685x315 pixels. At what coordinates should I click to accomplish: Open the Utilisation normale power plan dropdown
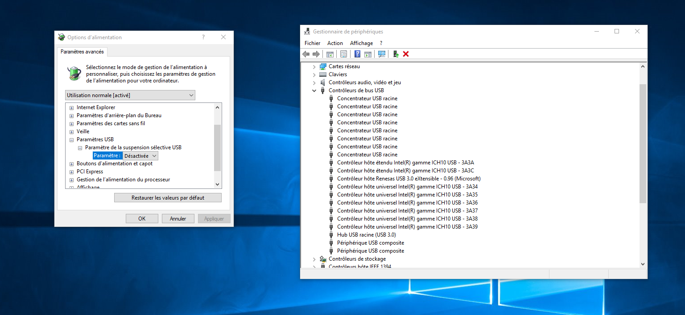130,95
